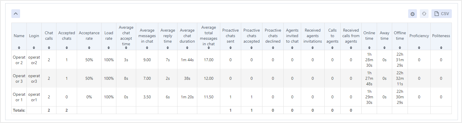Click the Totals row label
Image resolution: width=462 pixels, height=123 pixels.
click(19, 110)
